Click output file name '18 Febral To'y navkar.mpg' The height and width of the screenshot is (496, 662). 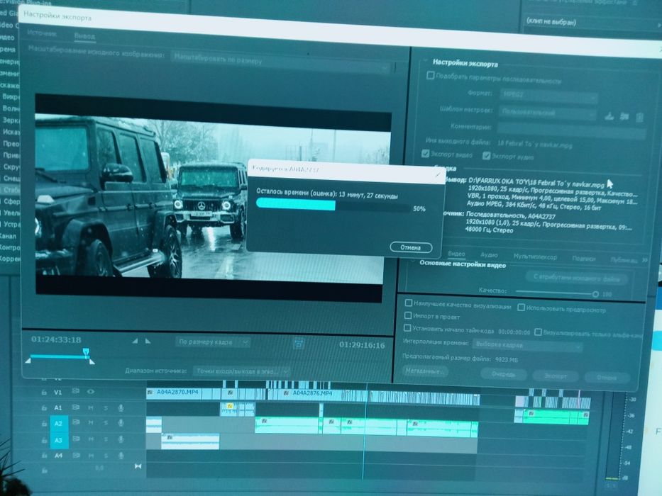pos(534,144)
